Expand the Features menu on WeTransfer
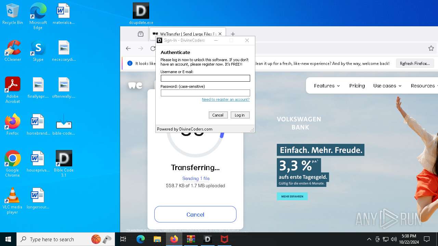The height and width of the screenshot is (246, 438). tap(327, 86)
